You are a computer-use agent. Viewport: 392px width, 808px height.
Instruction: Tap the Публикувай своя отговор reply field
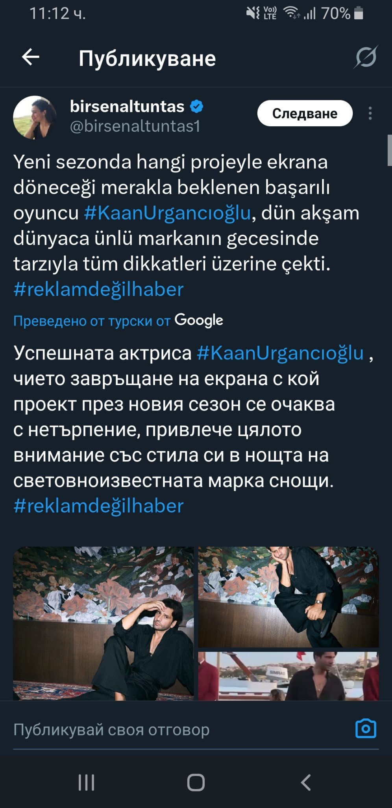[181, 730]
